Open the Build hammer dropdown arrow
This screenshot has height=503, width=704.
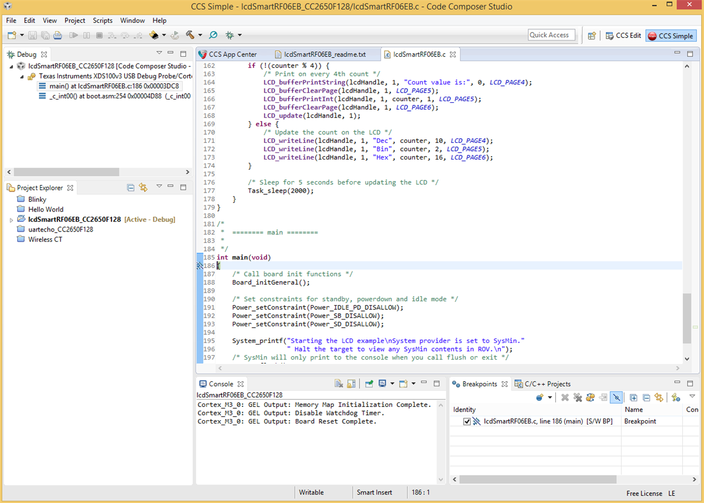click(200, 35)
